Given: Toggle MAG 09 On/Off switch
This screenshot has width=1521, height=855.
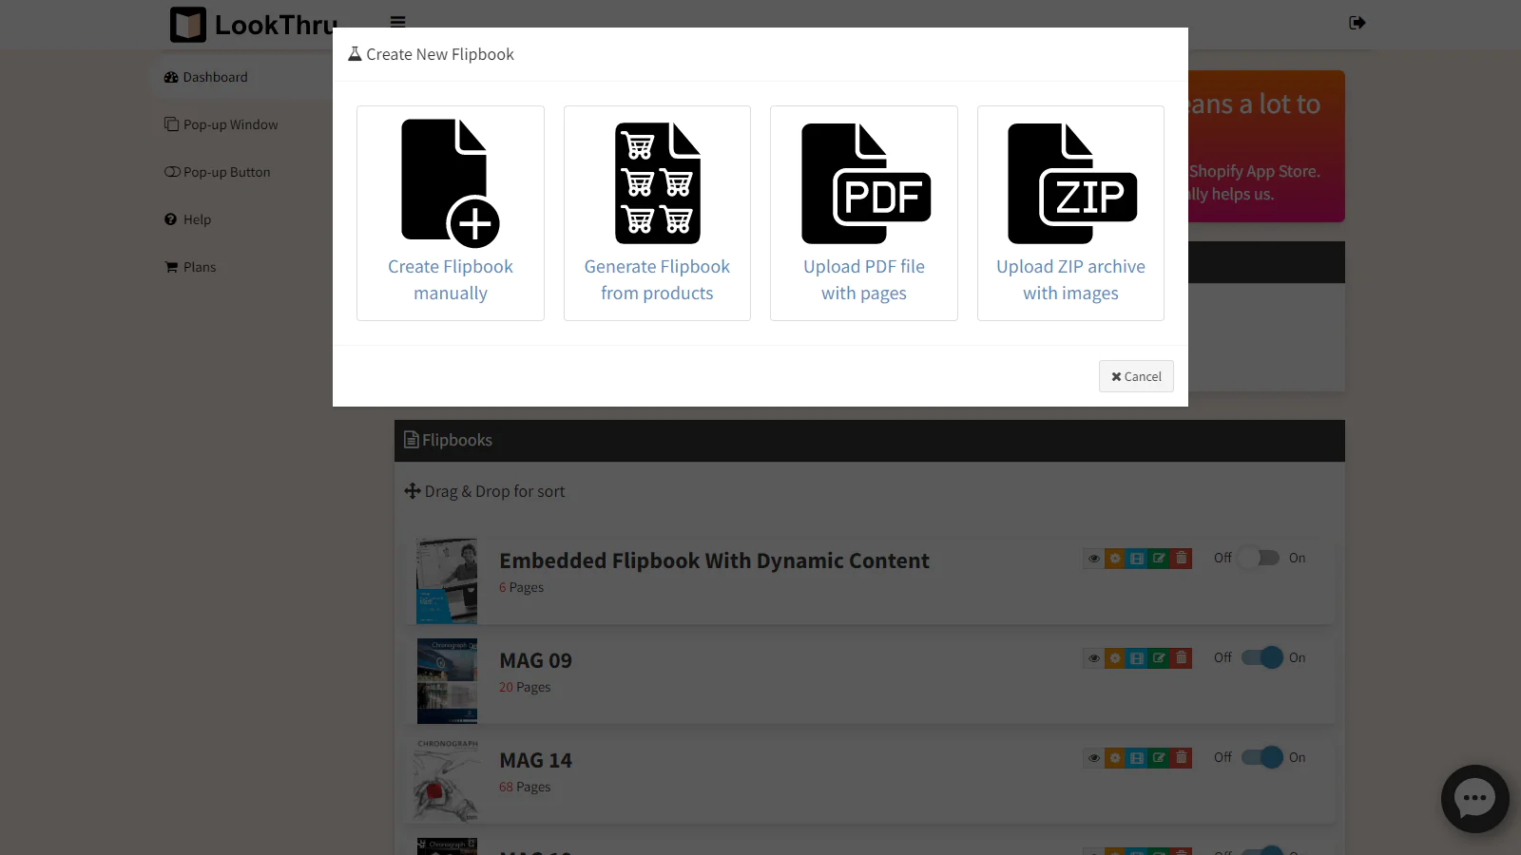Looking at the screenshot, I should [x=1262, y=657].
